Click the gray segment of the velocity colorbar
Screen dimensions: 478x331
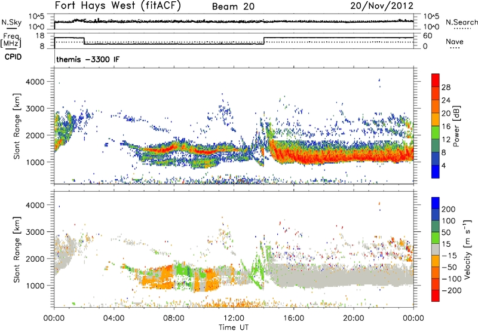436,249
